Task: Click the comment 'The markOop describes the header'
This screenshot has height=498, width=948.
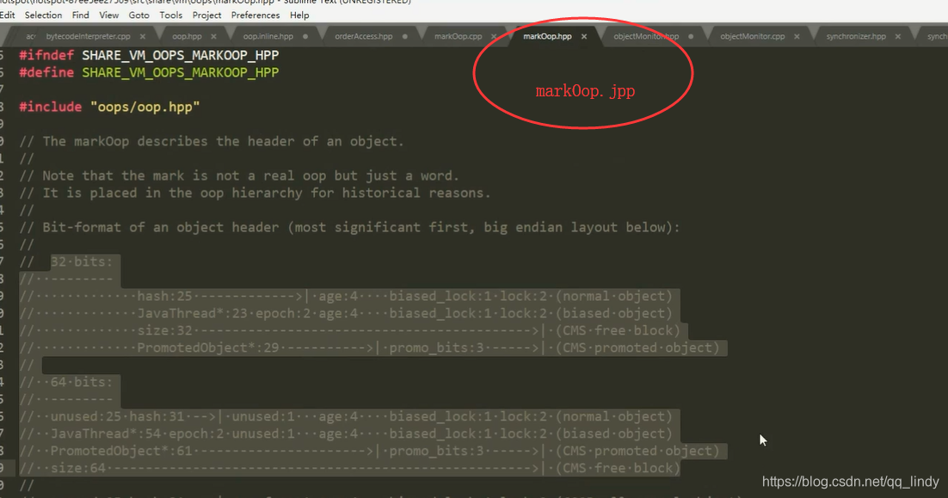Action: (212, 141)
